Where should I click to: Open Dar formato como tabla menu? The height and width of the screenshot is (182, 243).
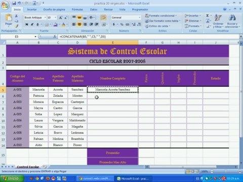pos(163,21)
